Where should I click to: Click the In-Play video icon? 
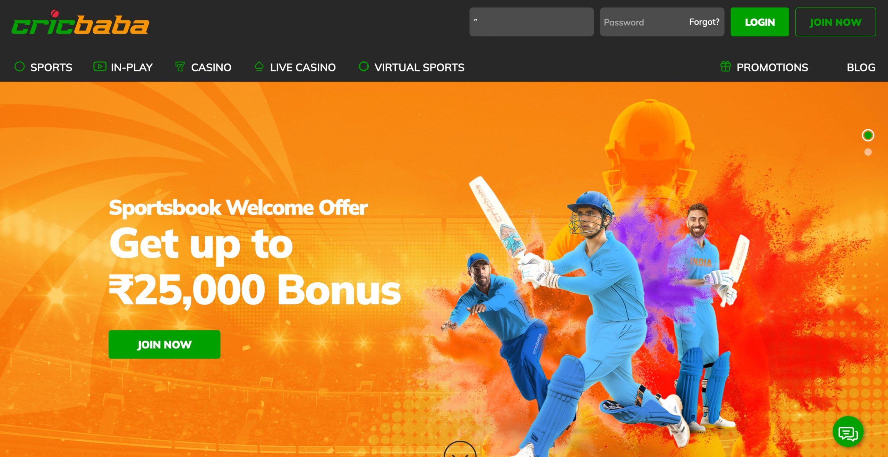coord(100,66)
